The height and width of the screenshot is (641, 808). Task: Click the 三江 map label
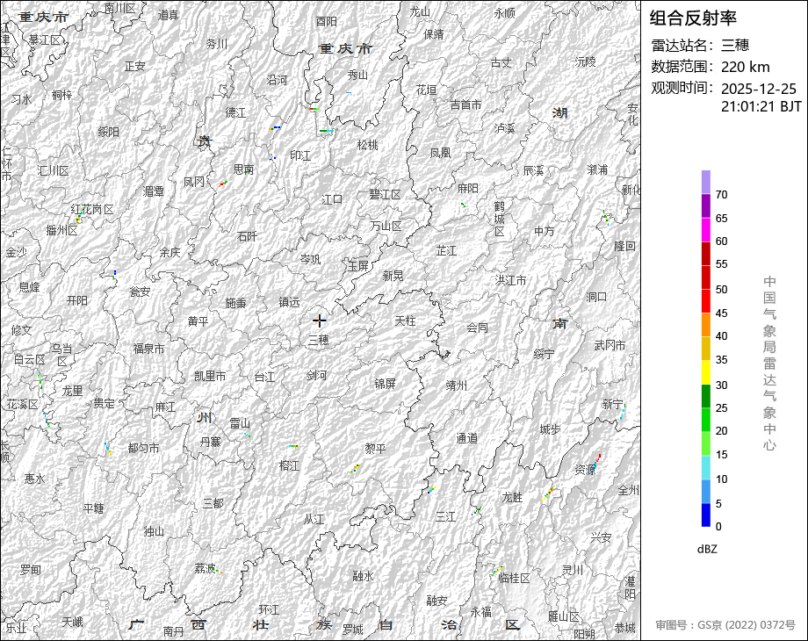(x=446, y=517)
